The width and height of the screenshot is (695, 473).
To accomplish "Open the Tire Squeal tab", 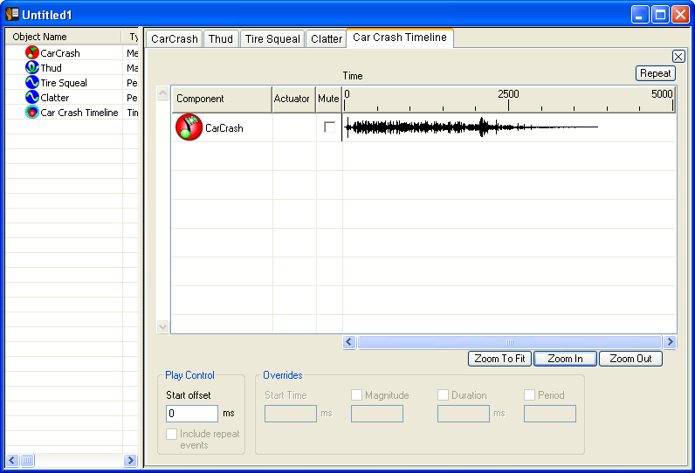I will click(272, 39).
